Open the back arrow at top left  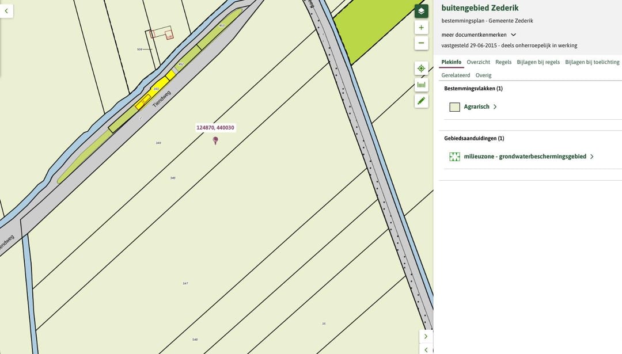tap(6, 10)
